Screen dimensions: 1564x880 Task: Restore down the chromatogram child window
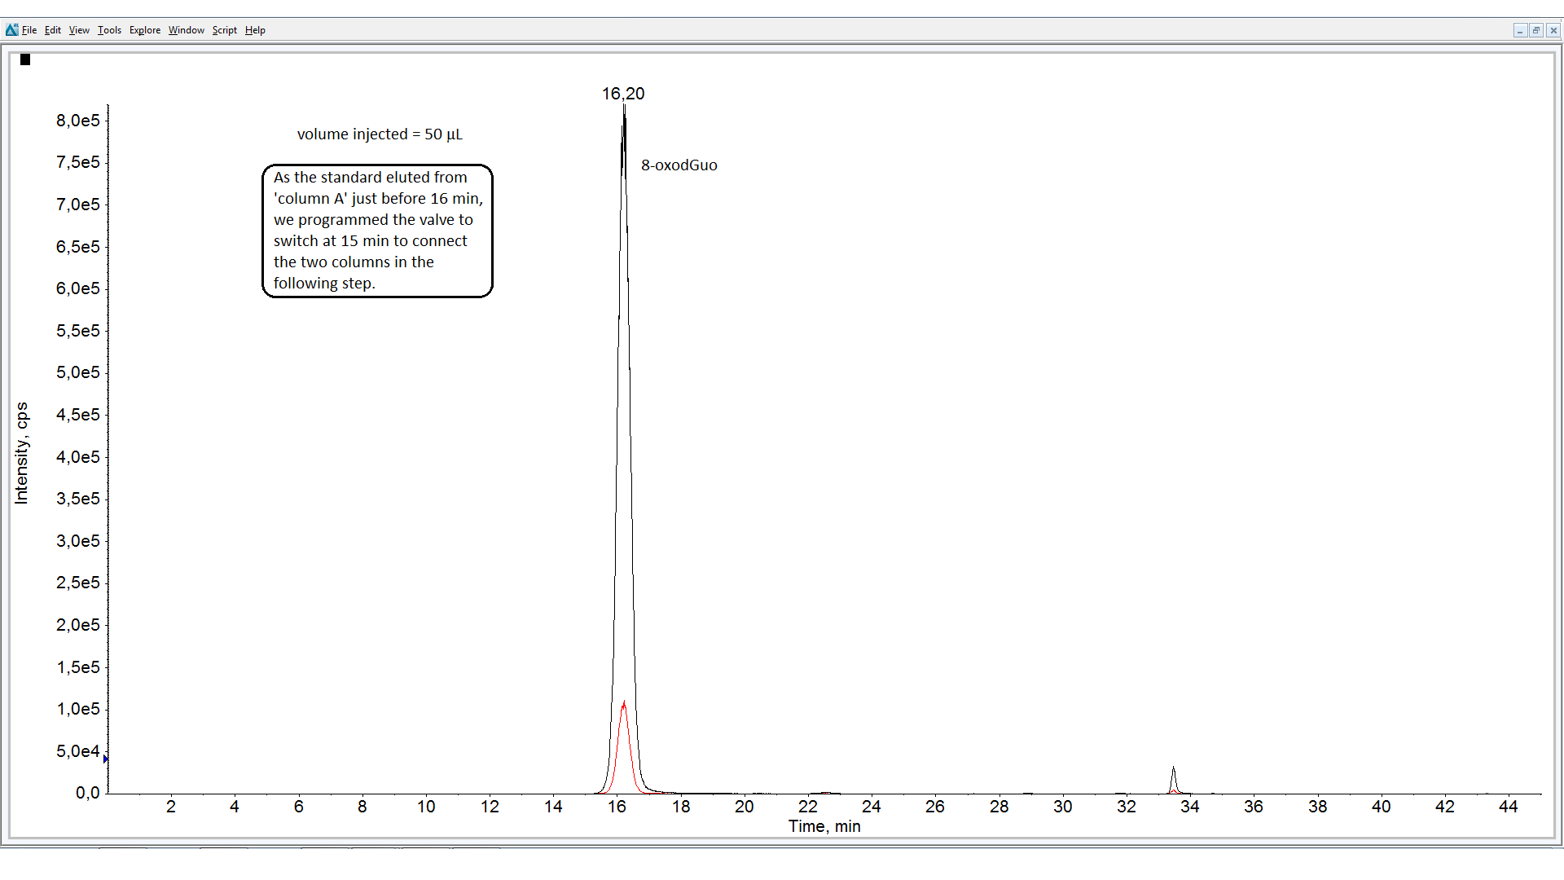coord(1536,30)
